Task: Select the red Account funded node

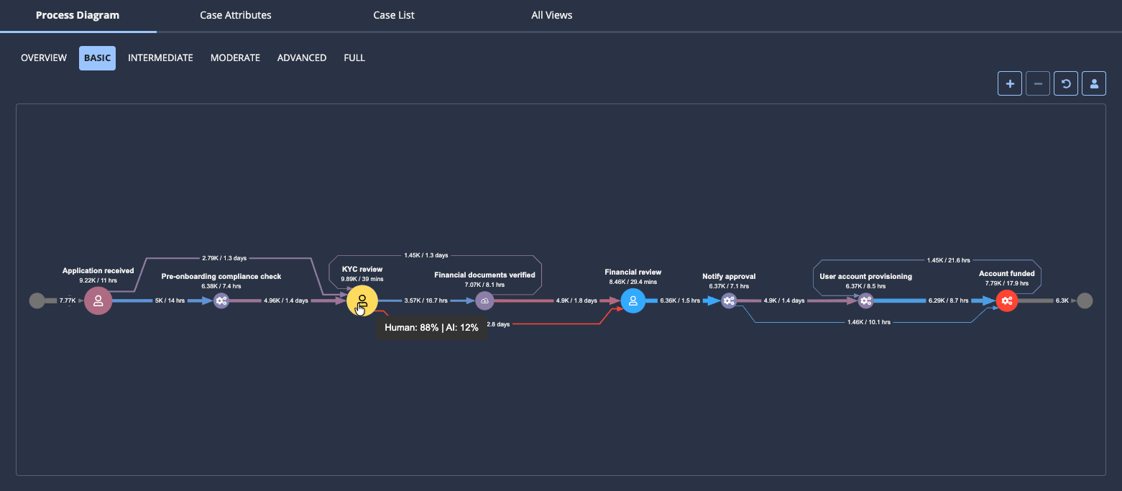Action: tap(1006, 300)
